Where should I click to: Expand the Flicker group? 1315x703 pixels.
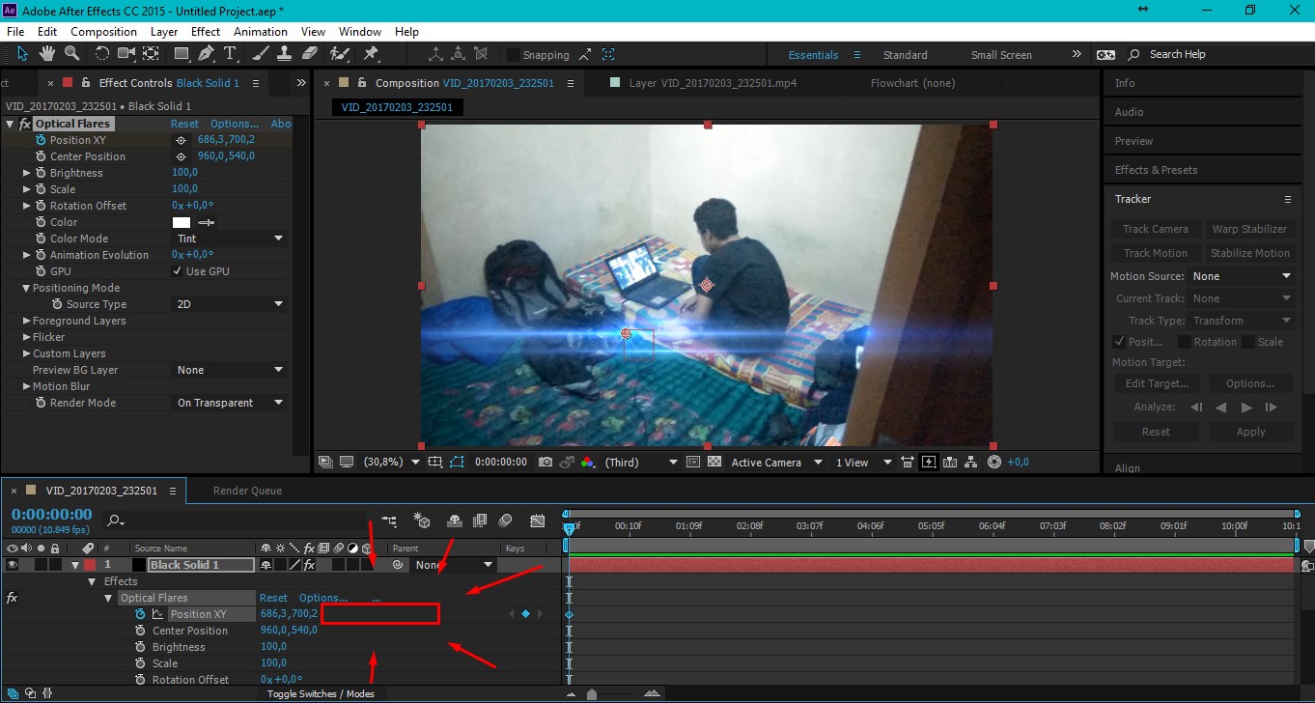(x=27, y=337)
